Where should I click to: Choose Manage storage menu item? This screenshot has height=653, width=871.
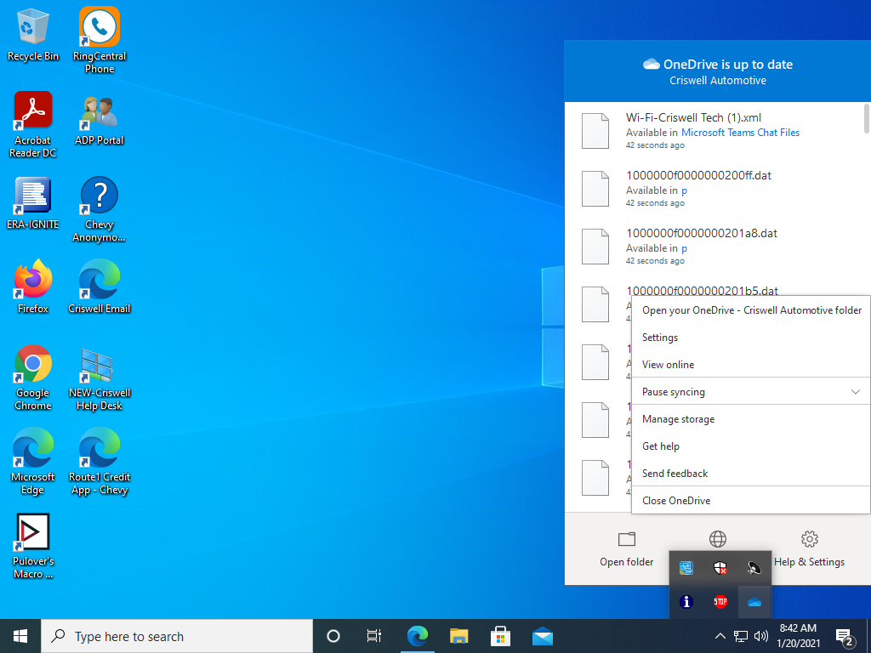(x=751, y=419)
